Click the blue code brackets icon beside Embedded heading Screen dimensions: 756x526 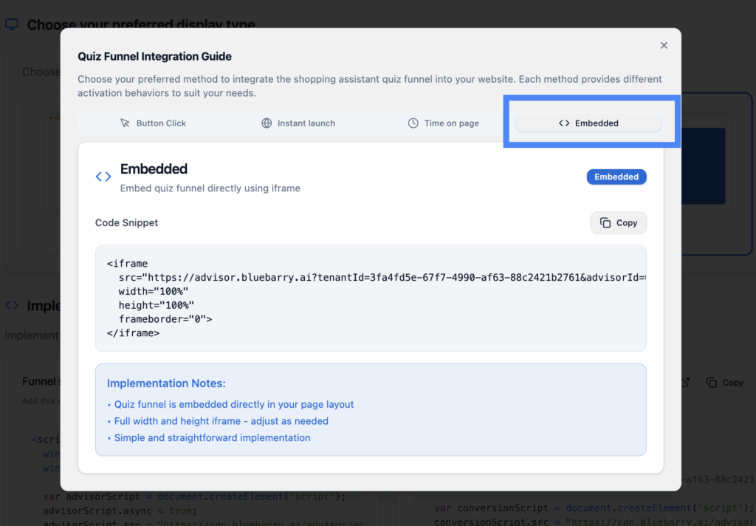102,177
